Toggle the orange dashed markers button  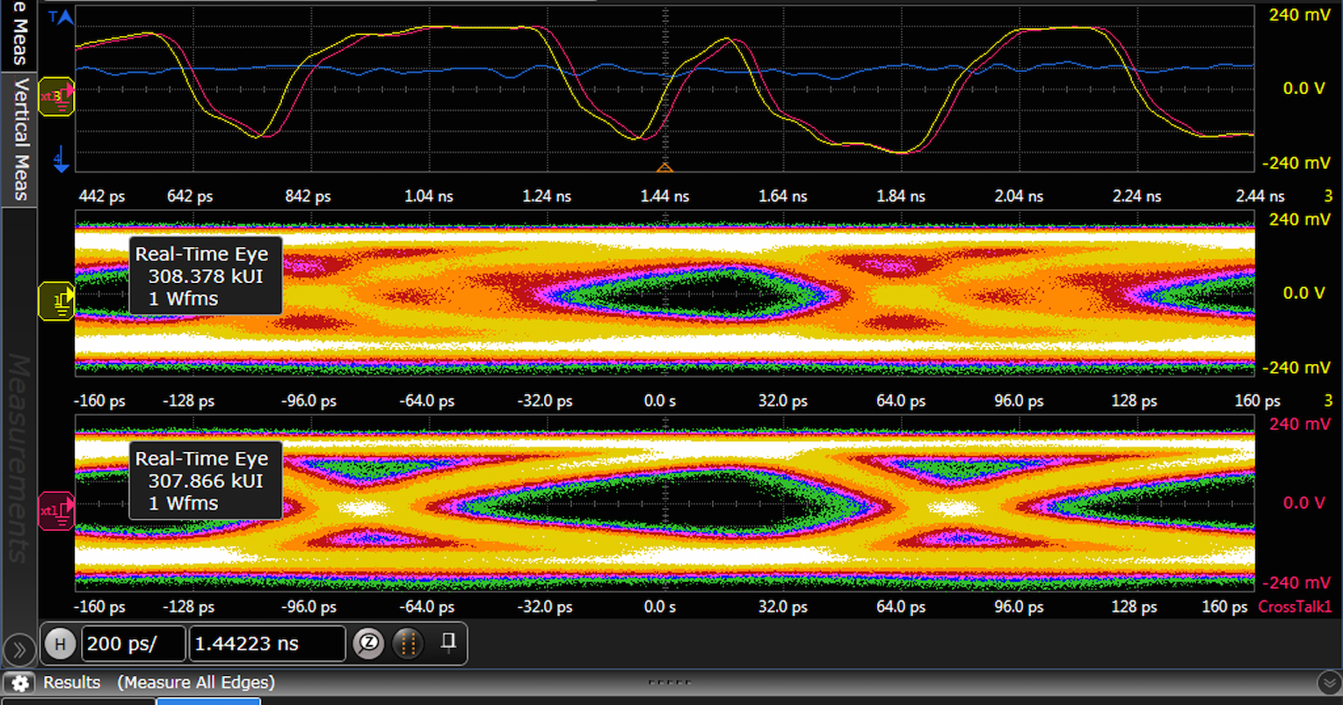point(407,644)
